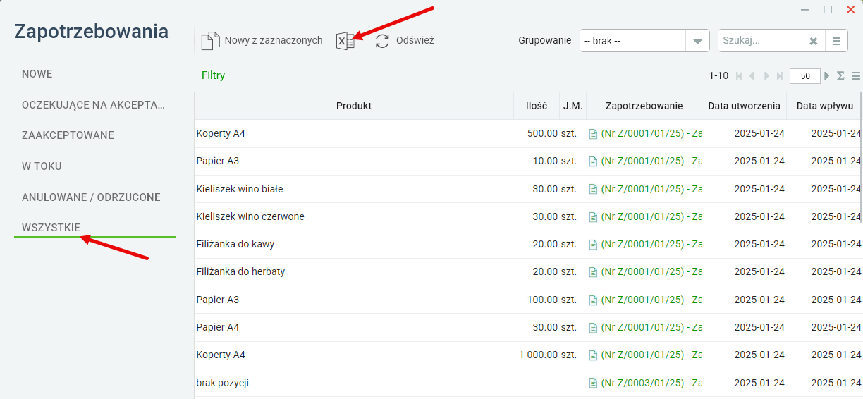This screenshot has width=863, height=399.
Task: Switch to W TOKU tab
Action: pos(42,166)
